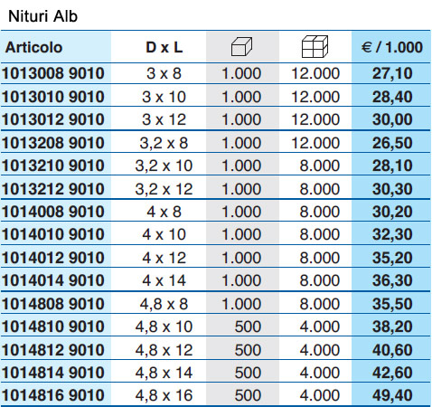
Task: Select article 1013008 9010
Action: coord(53,73)
